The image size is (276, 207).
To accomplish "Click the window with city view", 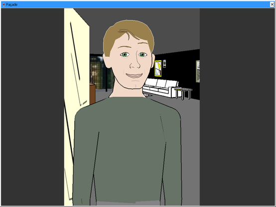I will point(101,73).
